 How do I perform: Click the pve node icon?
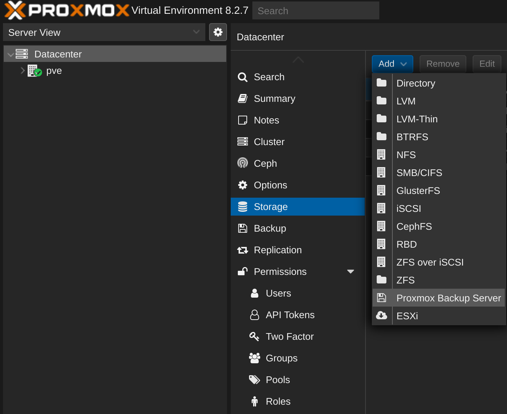(35, 70)
